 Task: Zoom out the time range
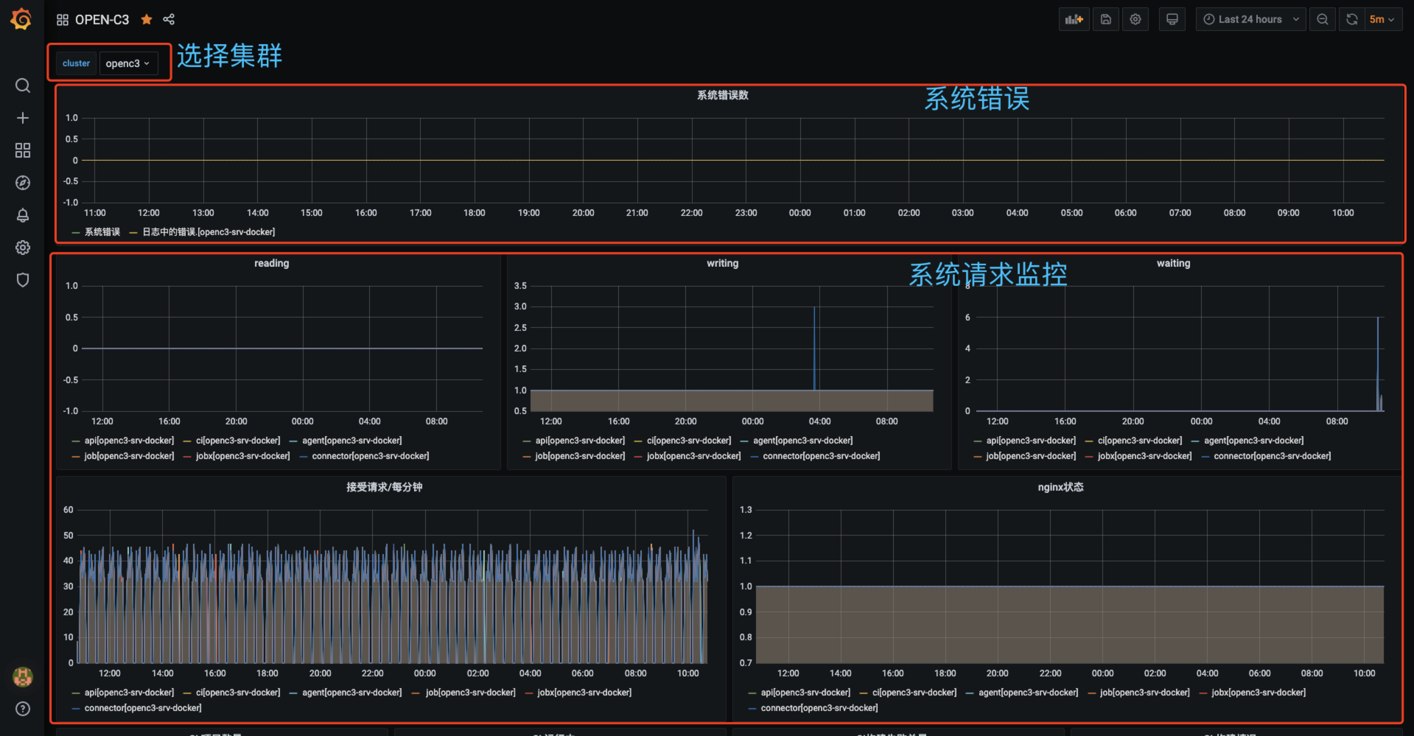[1322, 19]
